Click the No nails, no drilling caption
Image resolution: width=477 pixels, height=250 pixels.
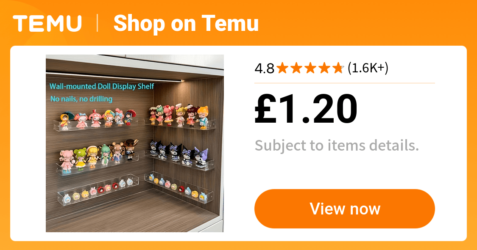click(x=81, y=99)
